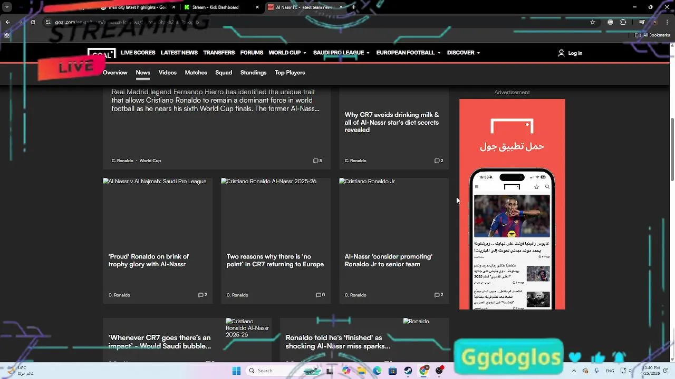675x379 pixels.
Task: Open "Al-Nassr 'consider promoting' Ronaldo Jr" article
Action: (x=389, y=261)
